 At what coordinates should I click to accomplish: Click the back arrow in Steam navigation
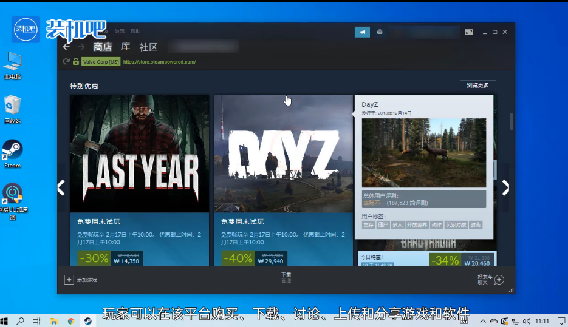point(66,47)
